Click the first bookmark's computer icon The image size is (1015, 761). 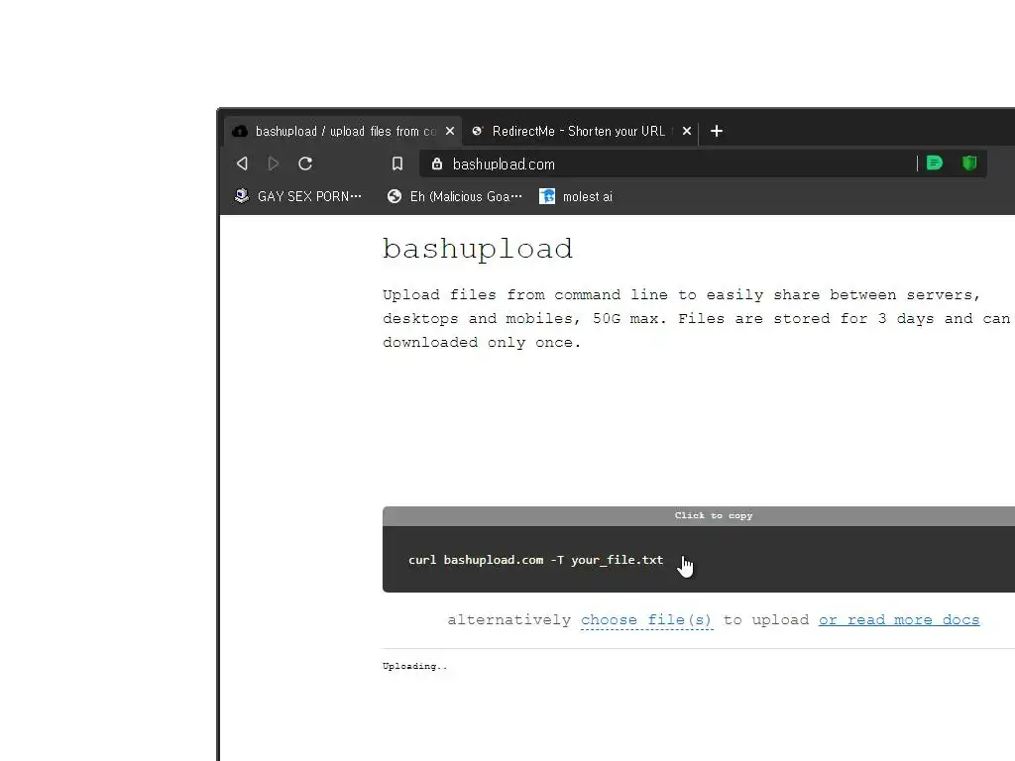(x=242, y=196)
